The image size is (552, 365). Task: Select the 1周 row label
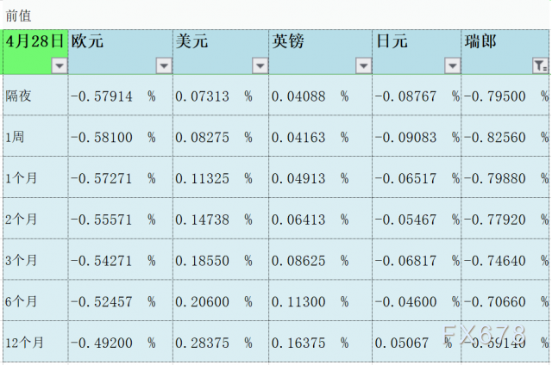click(x=35, y=136)
